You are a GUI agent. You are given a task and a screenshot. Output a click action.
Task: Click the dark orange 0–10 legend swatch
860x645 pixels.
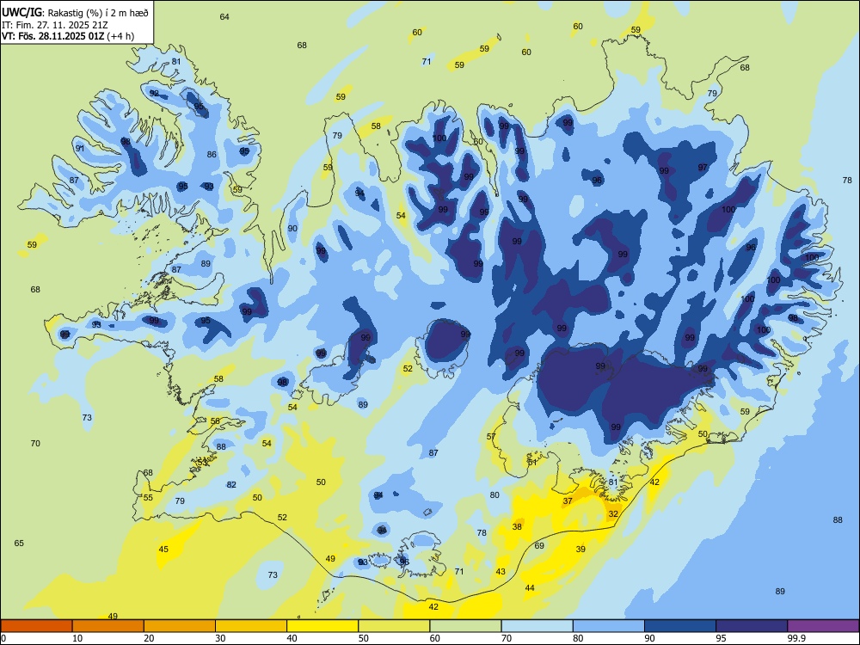[x=37, y=626]
